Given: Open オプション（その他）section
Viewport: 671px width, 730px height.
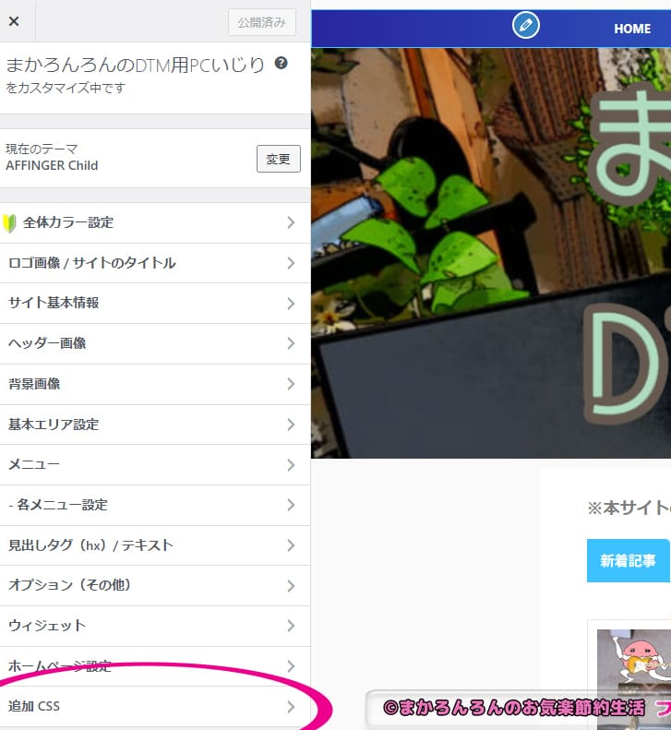Looking at the screenshot, I should (155, 586).
